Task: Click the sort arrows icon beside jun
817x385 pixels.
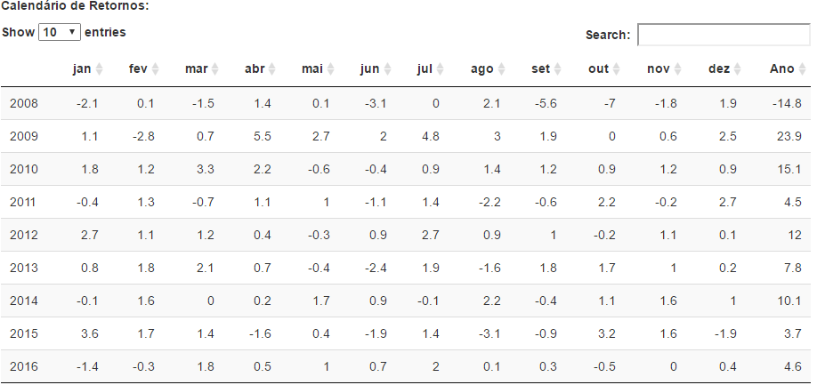Action: coord(388,69)
